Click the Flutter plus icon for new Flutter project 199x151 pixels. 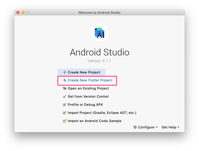65,80
